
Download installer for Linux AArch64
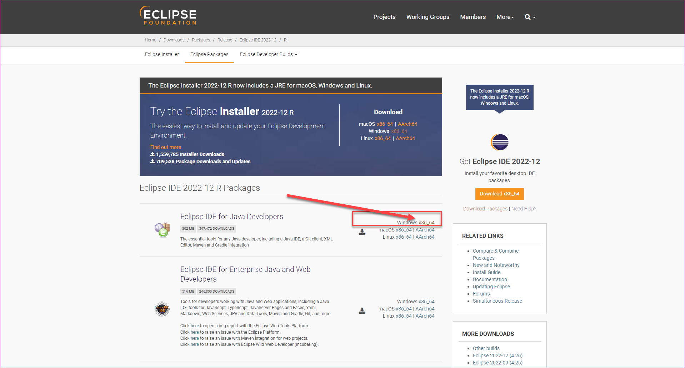click(x=405, y=138)
